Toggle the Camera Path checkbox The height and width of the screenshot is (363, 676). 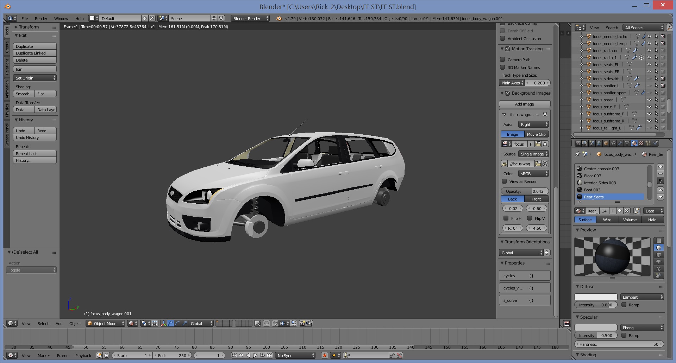tap(503, 60)
